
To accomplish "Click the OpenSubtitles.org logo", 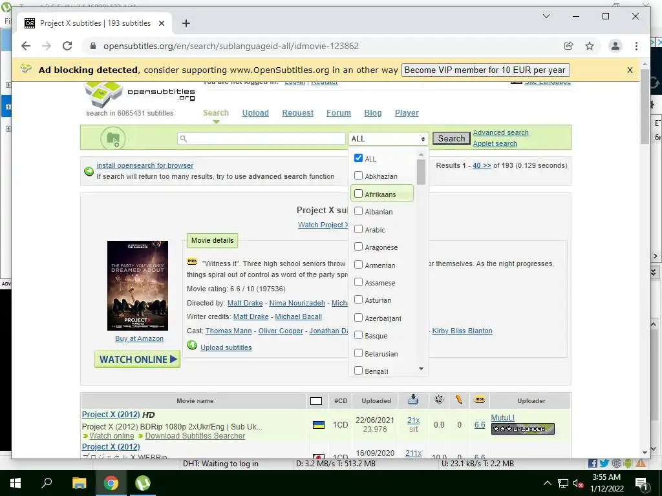I will point(140,94).
